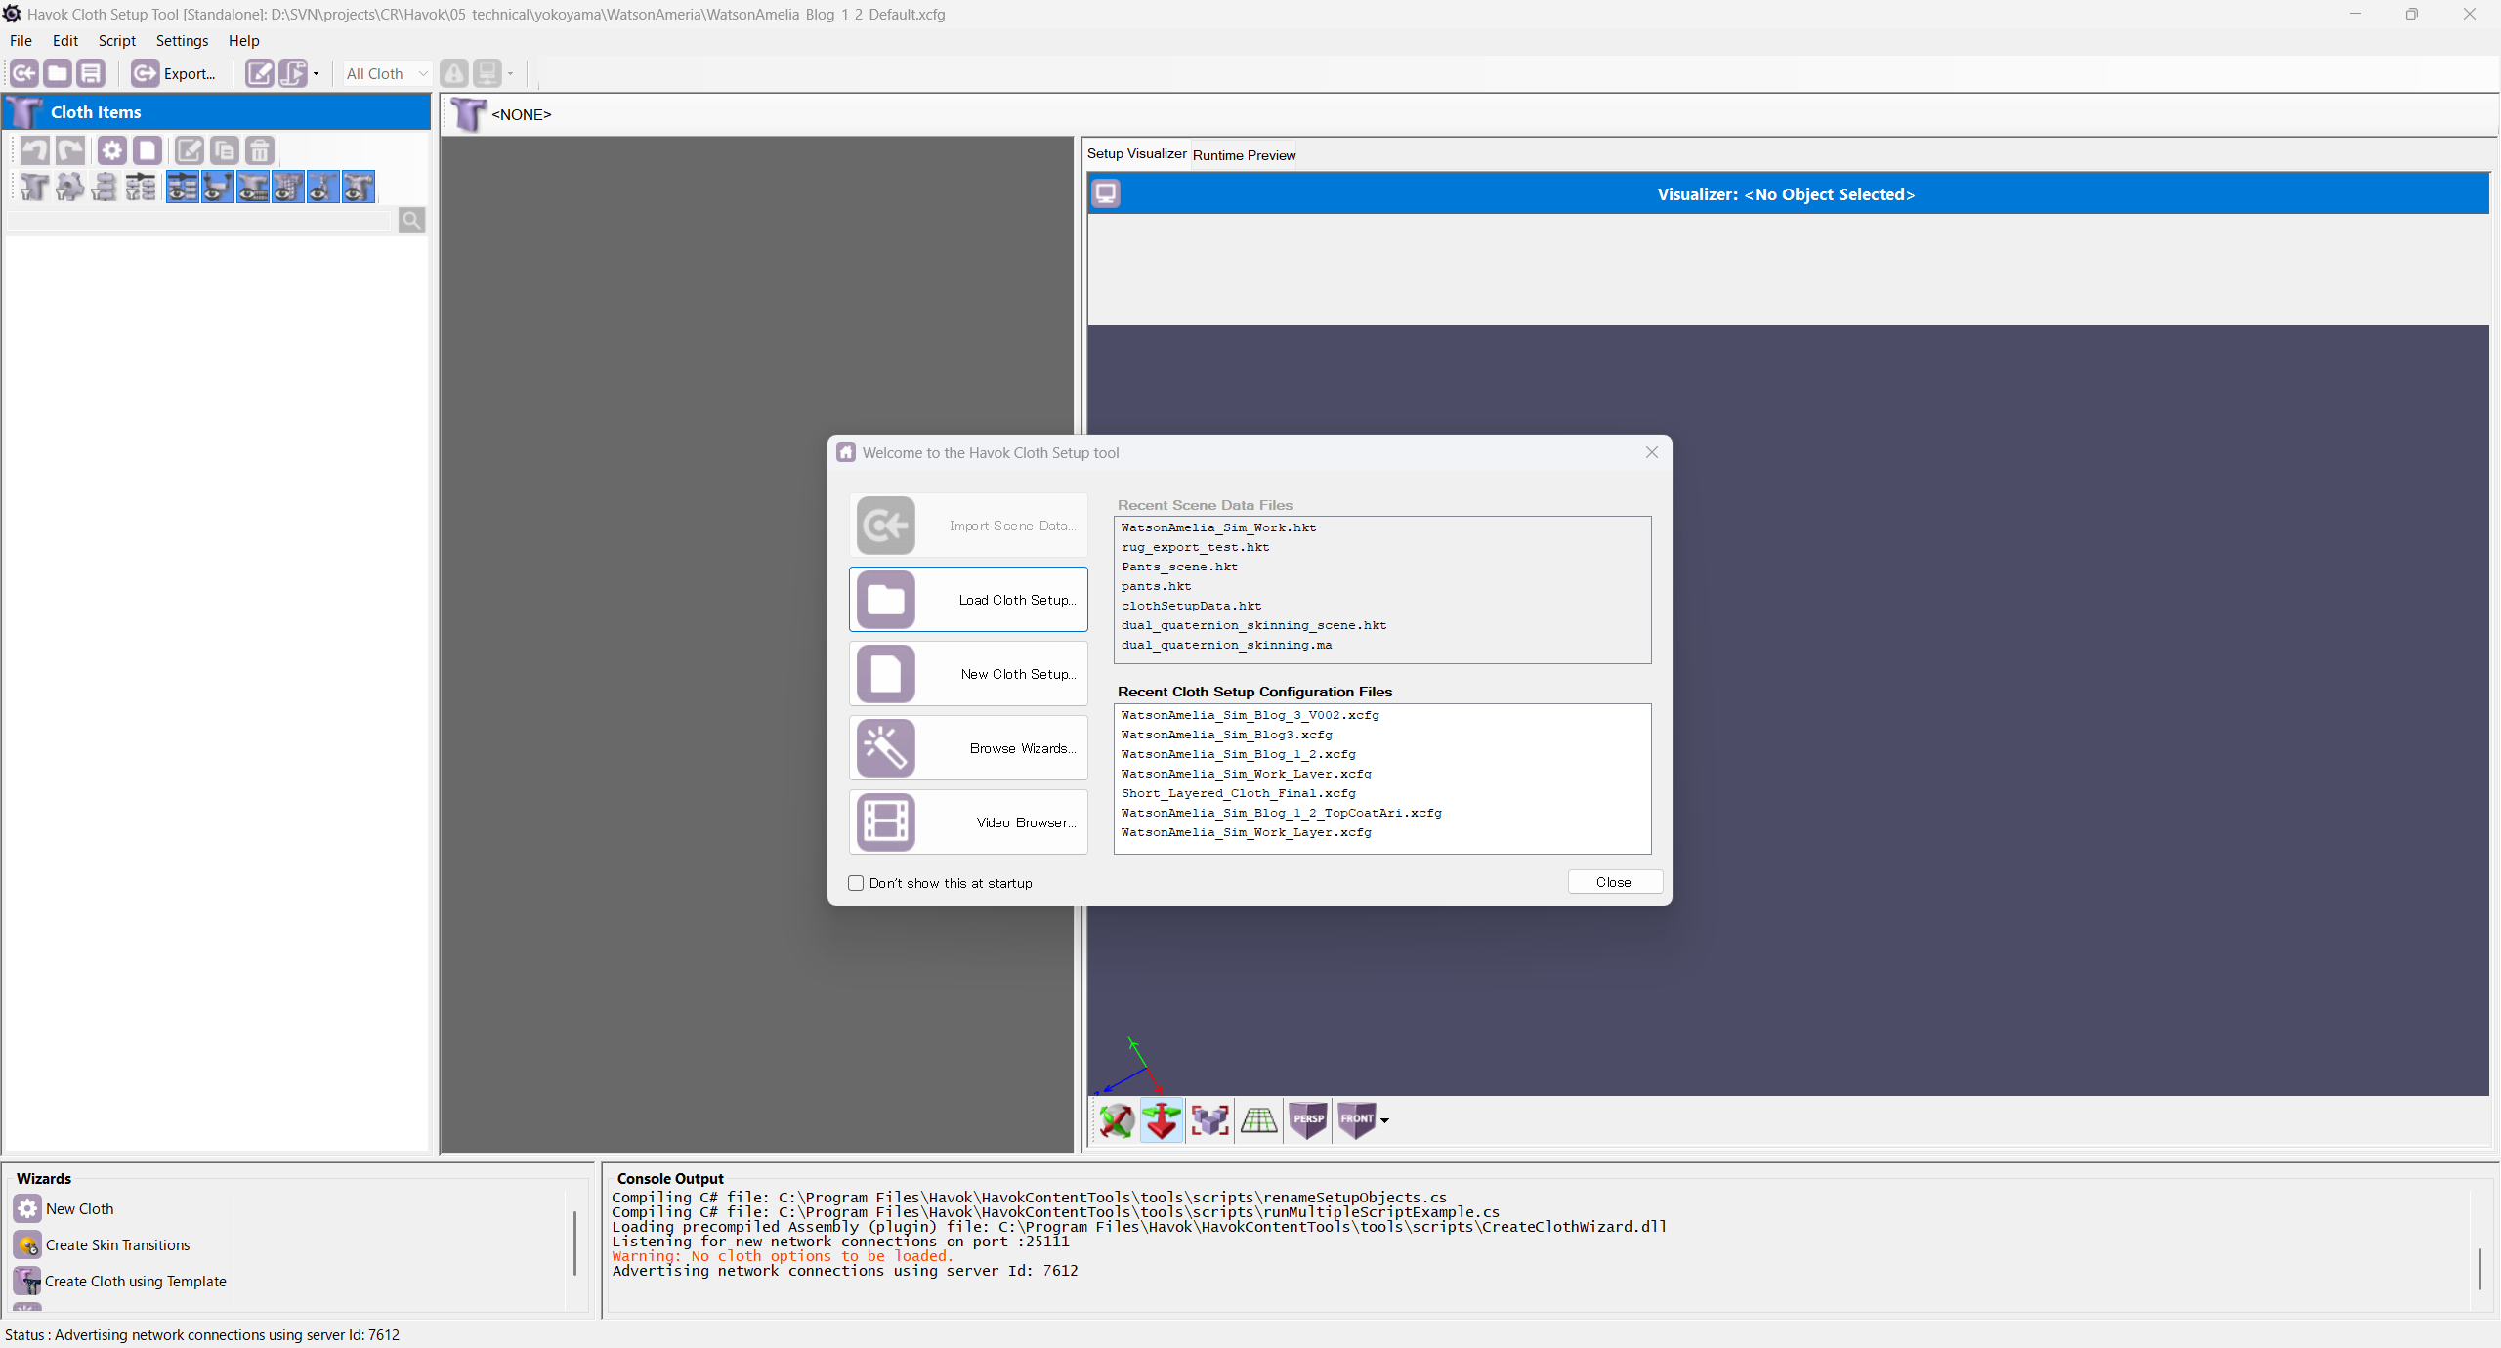The height and width of the screenshot is (1348, 2501).
Task: Click the Redo arrow in Cloth Items
Action: pos(70,150)
